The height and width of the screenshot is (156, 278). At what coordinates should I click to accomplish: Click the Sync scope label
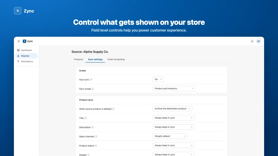(x=85, y=89)
